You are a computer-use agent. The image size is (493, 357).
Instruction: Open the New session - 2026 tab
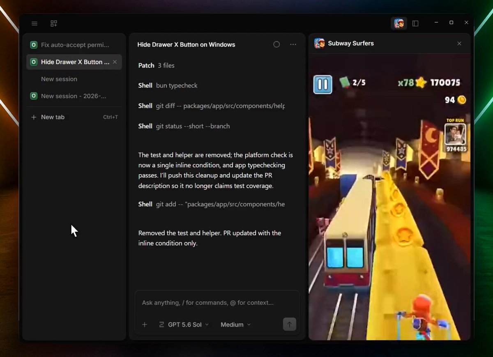point(74,96)
